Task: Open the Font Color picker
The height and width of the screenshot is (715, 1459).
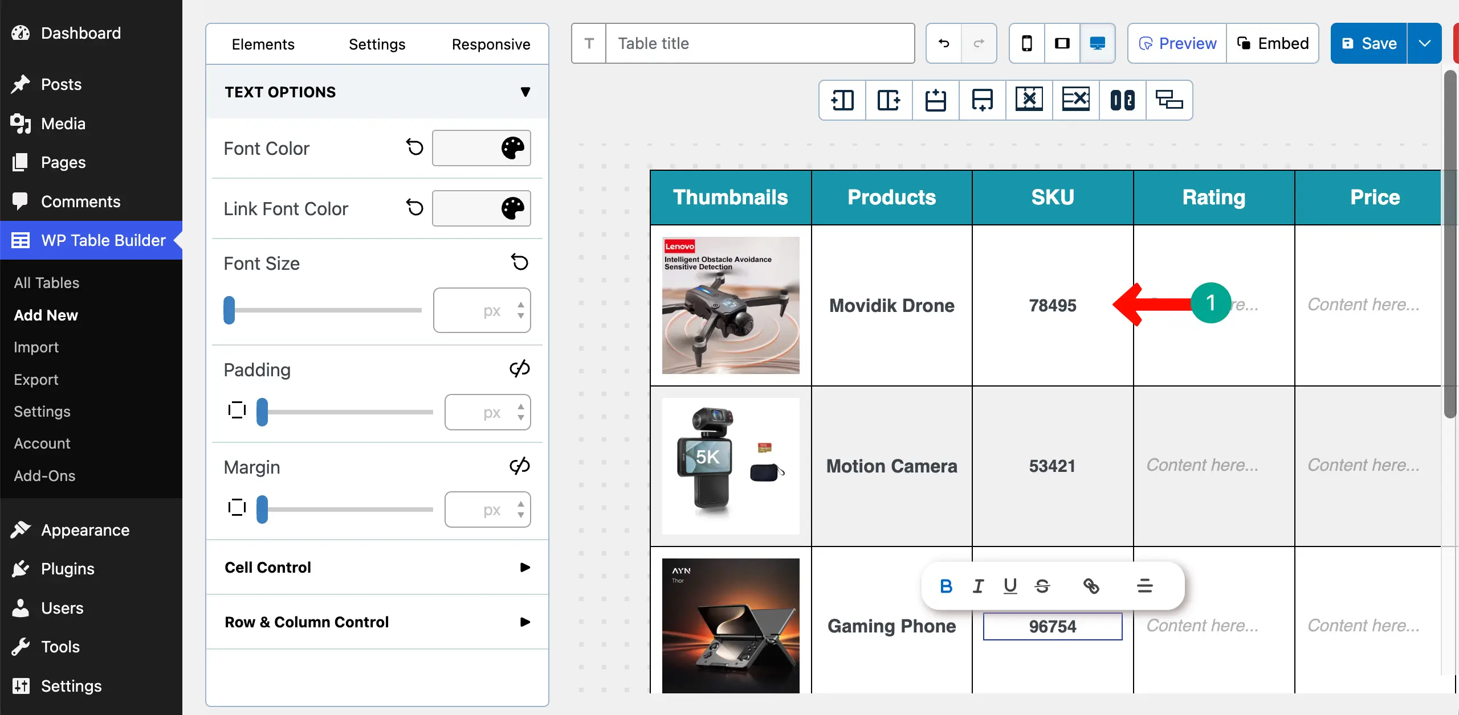Action: [482, 148]
